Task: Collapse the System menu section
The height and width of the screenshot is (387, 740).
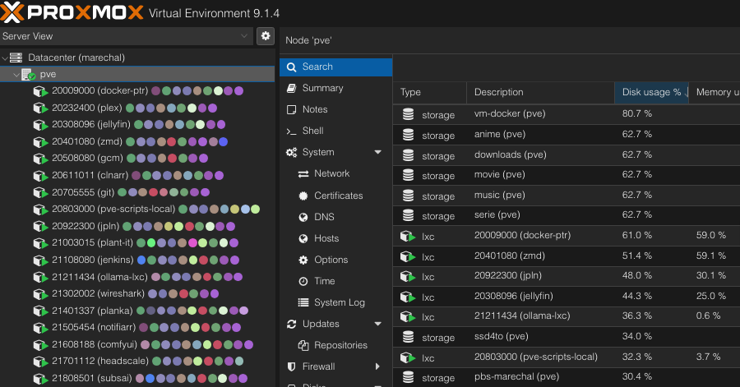Action: 378,152
